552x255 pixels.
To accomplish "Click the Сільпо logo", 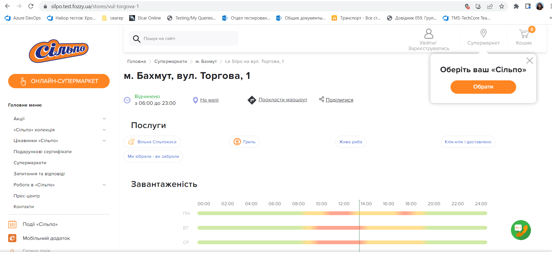I will 59,51.
